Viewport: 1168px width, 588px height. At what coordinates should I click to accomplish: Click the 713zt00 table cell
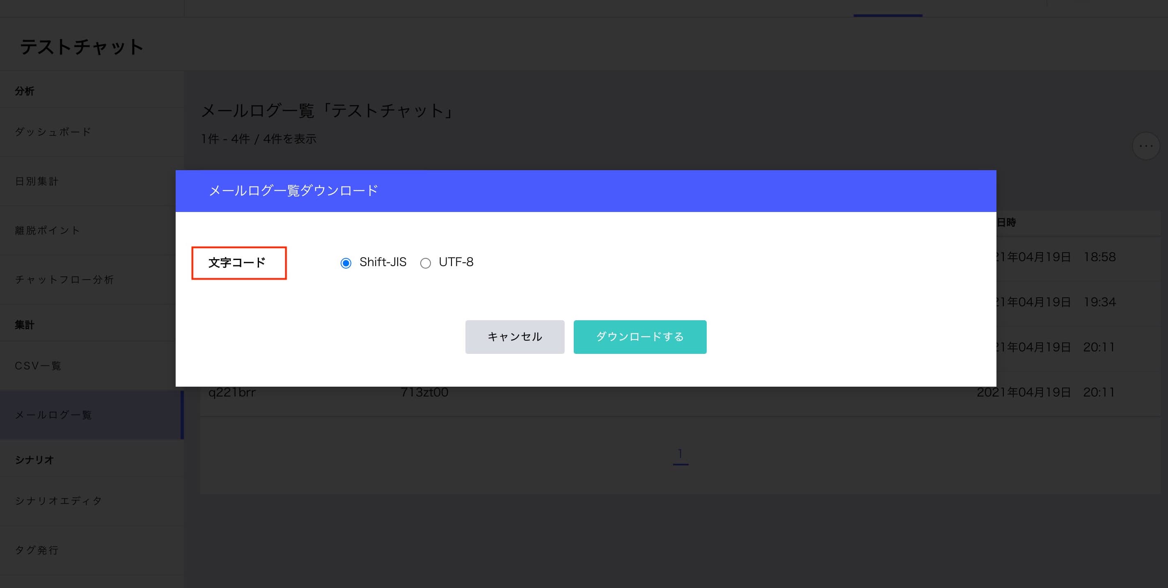pos(424,392)
